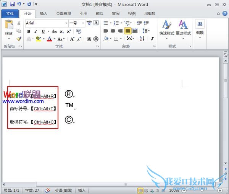Expand bullet list options arrow
The width and height of the screenshot is (229, 194).
111,23
